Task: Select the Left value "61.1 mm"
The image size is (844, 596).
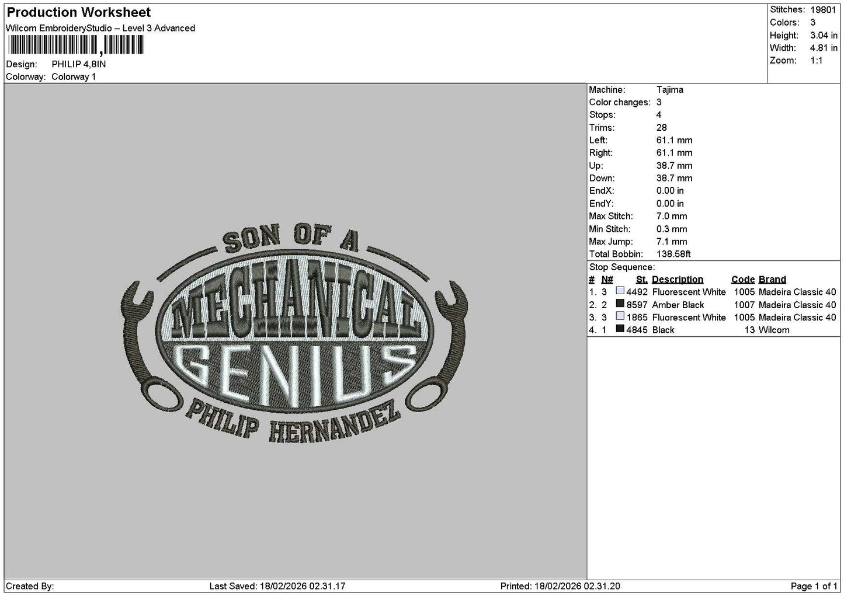Action: pyautogui.click(x=674, y=140)
